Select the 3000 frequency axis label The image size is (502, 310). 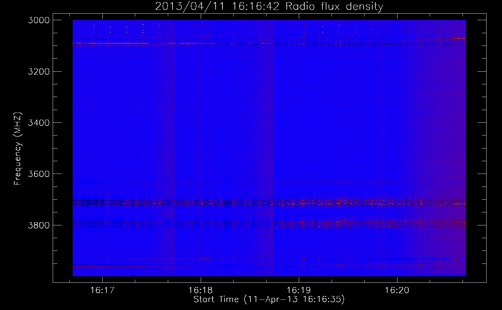tap(39, 20)
